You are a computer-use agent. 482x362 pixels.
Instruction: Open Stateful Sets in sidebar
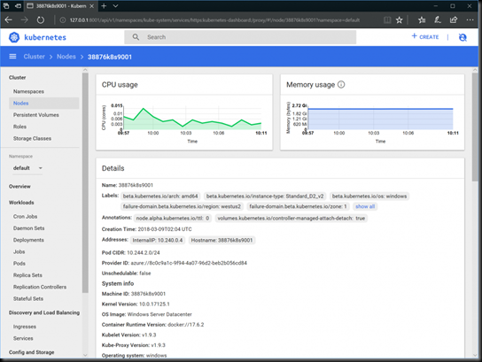28,298
